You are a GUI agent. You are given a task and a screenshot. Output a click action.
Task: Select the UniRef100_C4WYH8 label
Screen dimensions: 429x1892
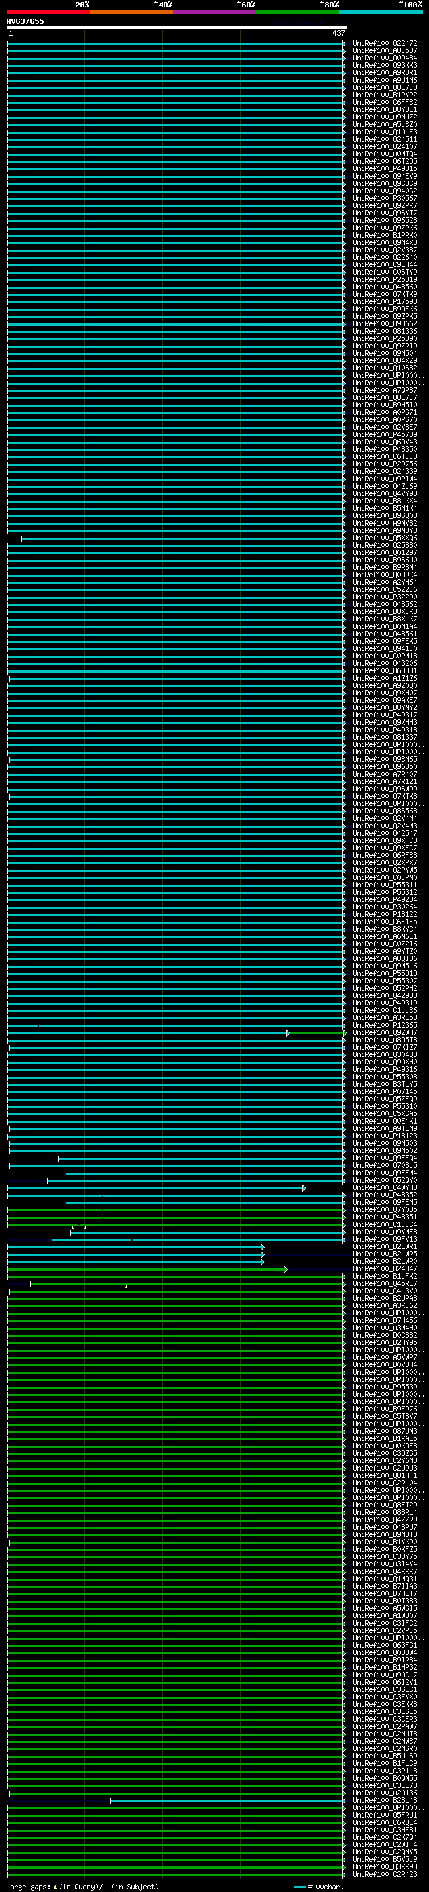385,1188
